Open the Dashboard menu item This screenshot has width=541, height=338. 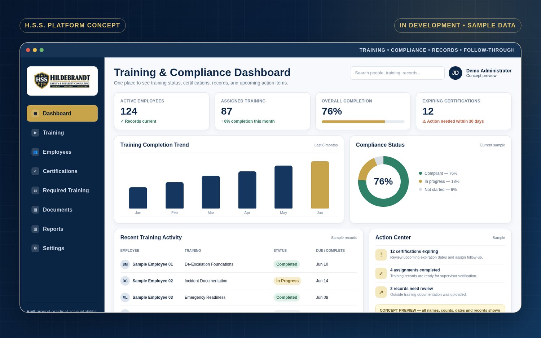point(62,113)
